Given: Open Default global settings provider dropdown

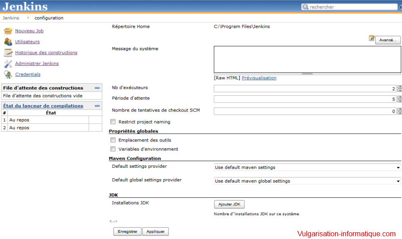Looking at the screenshot, I should pyautogui.click(x=307, y=181).
